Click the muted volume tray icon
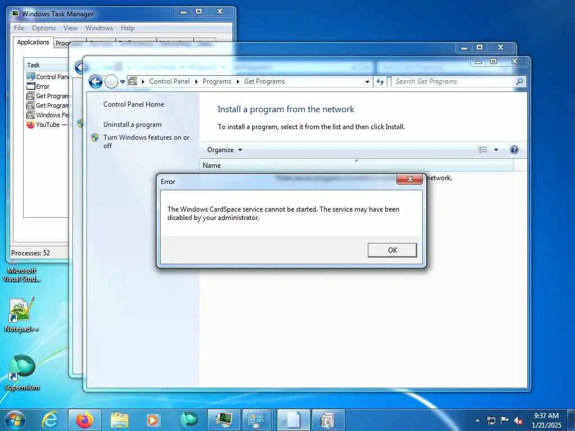Screen dimensions: 575x431 pyautogui.click(x=518, y=421)
